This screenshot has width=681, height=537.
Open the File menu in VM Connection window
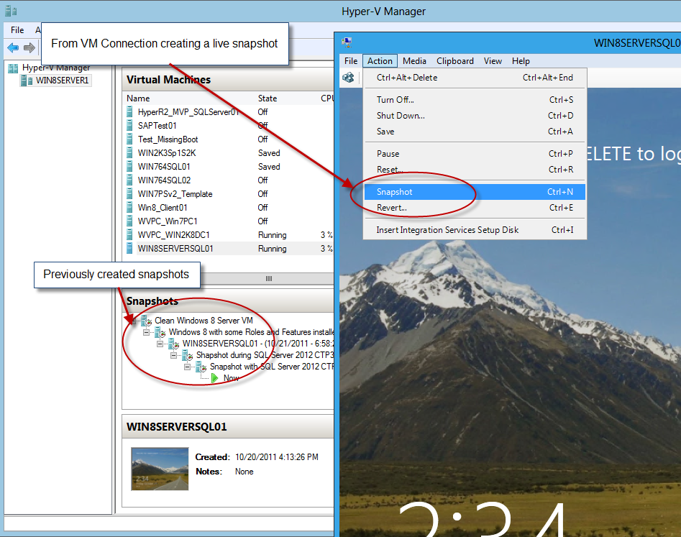coord(351,61)
